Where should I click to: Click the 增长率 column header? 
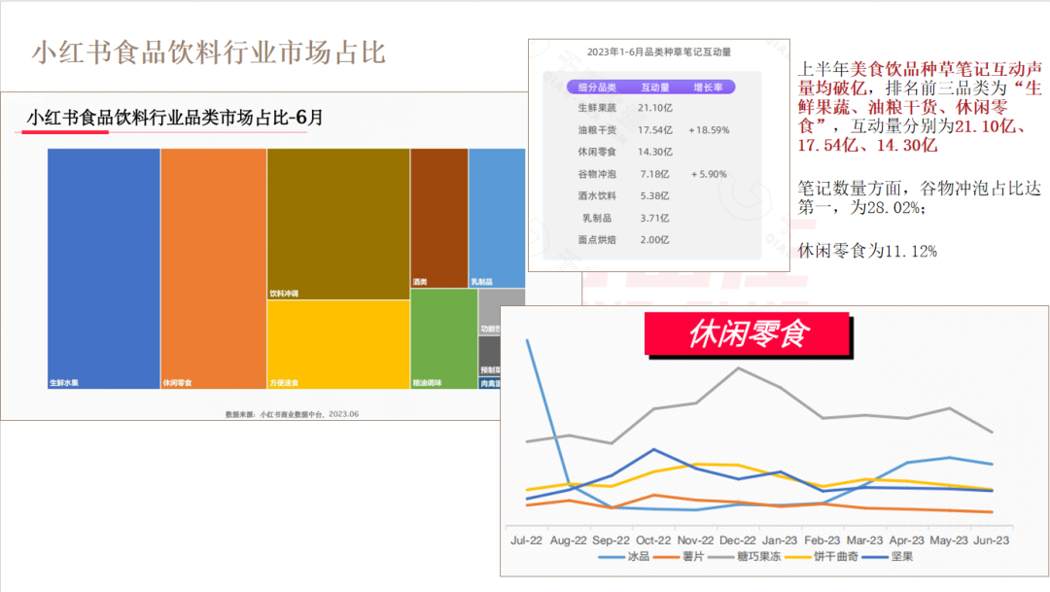point(708,87)
